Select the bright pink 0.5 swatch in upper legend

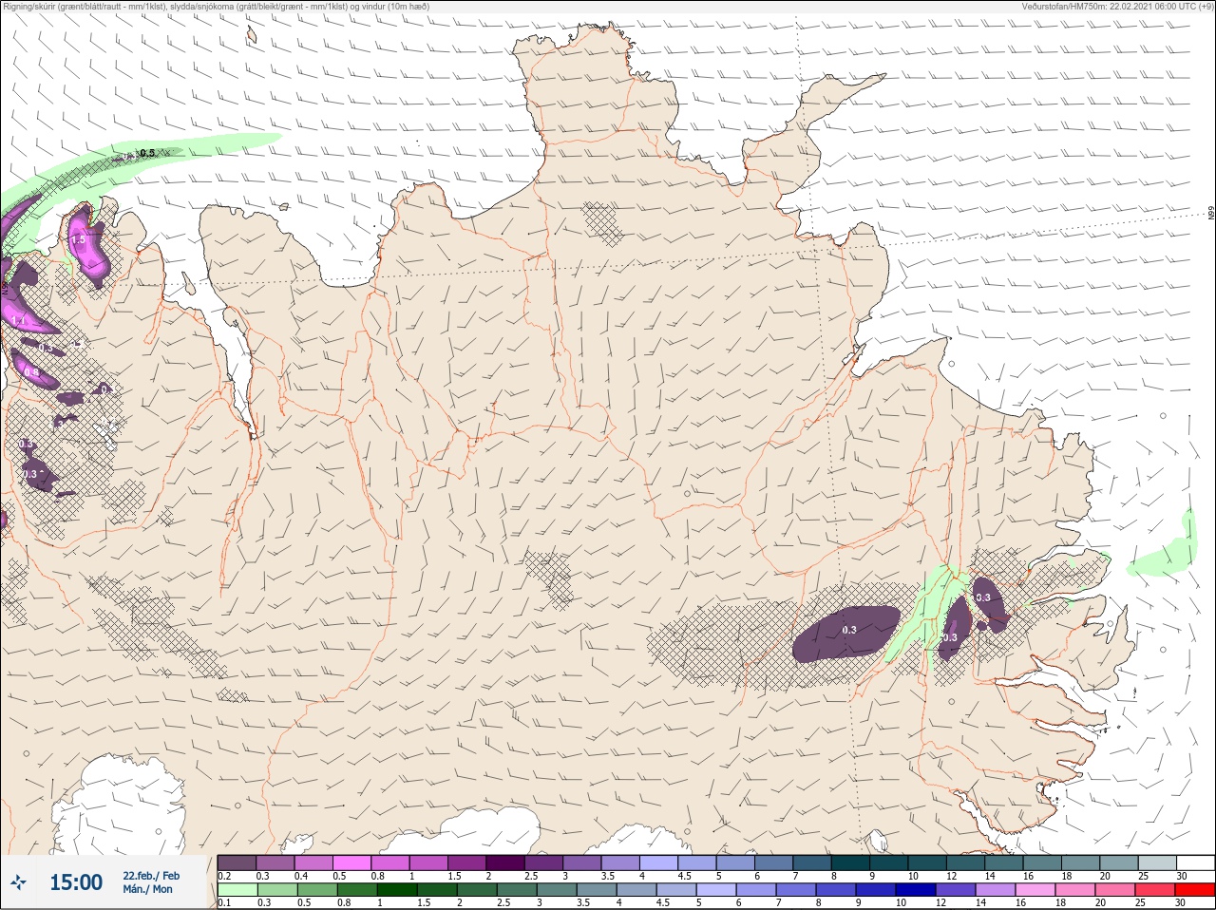351,863
